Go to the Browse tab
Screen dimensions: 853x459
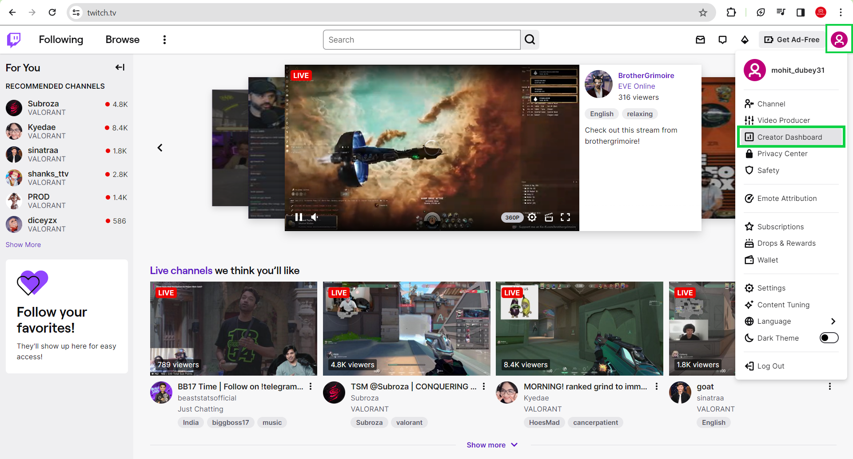click(x=123, y=39)
